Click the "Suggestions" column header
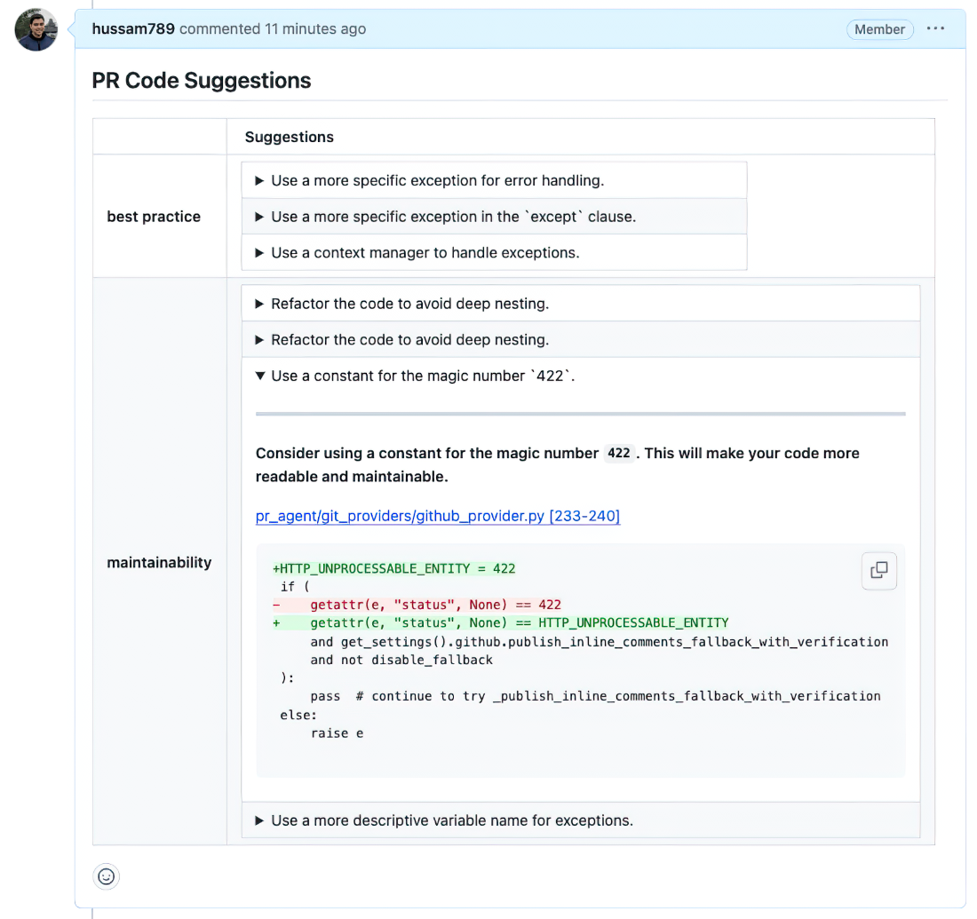The image size is (977, 919). tap(290, 137)
